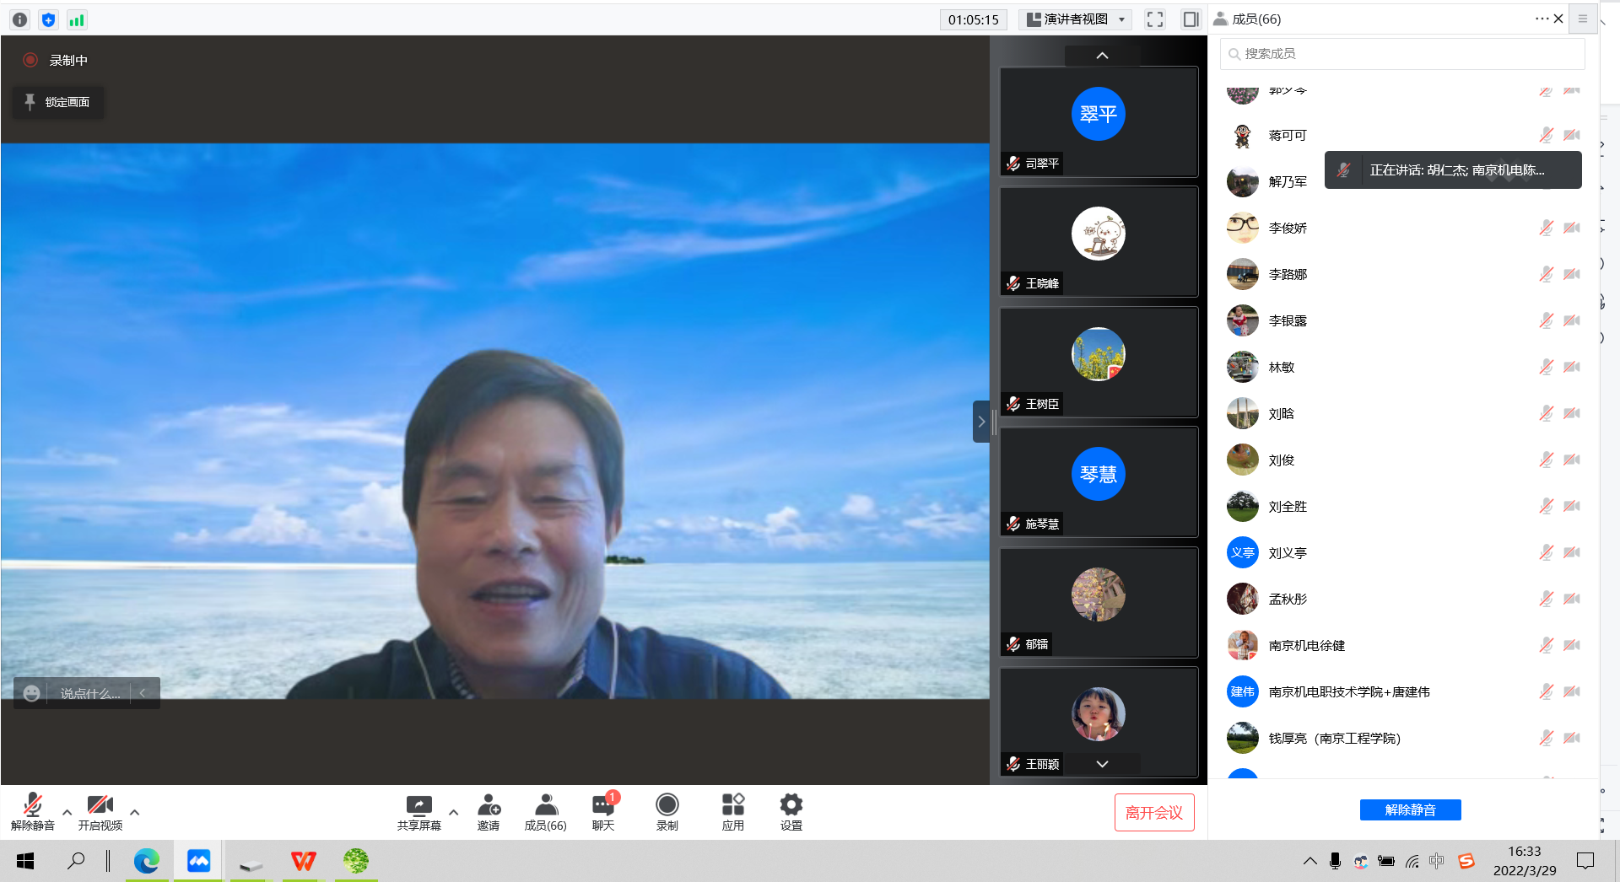Screen dimensions: 1620x882
Task: Turn on video camera
Action: pyautogui.click(x=100, y=811)
